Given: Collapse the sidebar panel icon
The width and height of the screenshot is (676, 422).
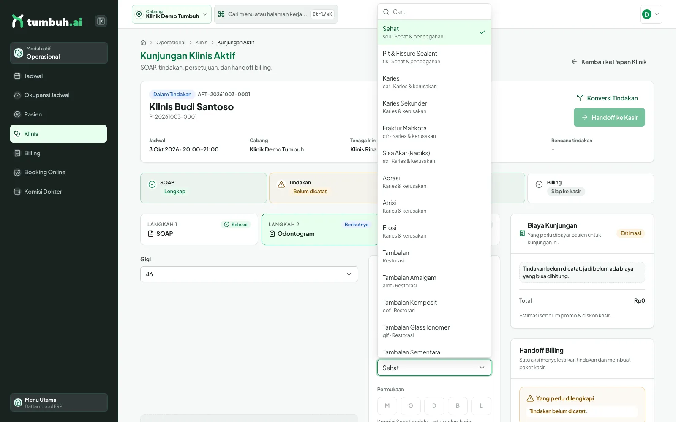Looking at the screenshot, I should pyautogui.click(x=101, y=21).
